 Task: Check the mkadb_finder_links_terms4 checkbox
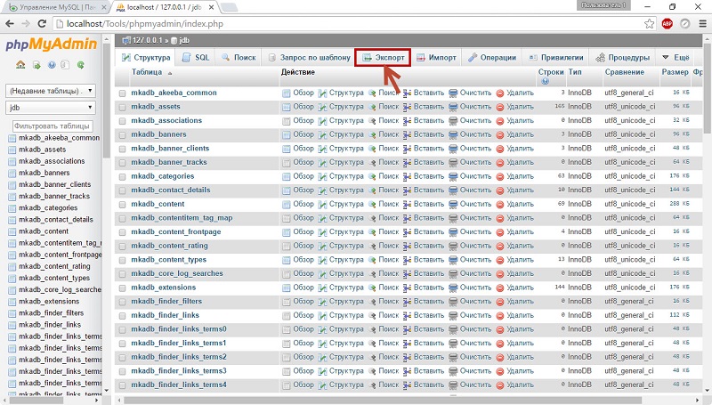[x=122, y=385]
